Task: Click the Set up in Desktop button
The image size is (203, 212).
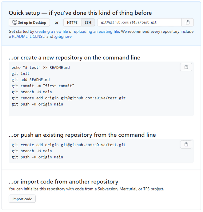Action: click(29, 22)
